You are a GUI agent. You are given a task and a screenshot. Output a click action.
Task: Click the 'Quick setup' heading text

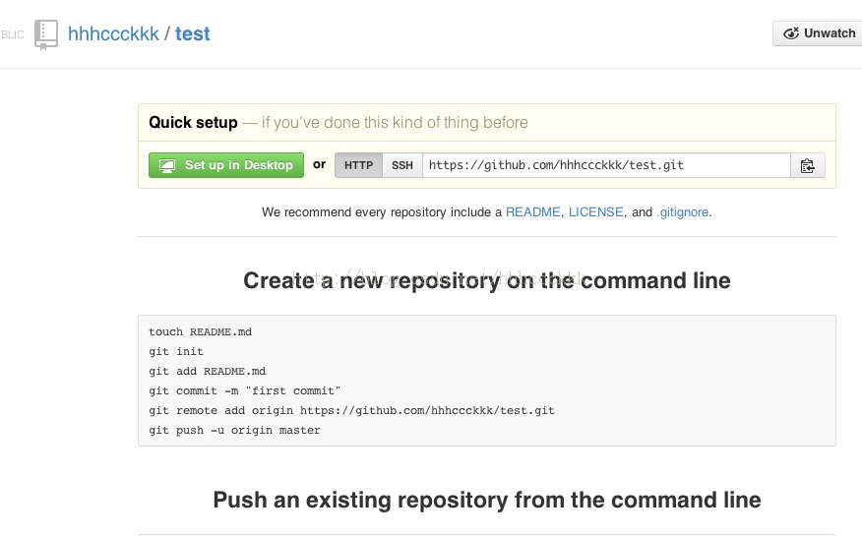(x=193, y=123)
